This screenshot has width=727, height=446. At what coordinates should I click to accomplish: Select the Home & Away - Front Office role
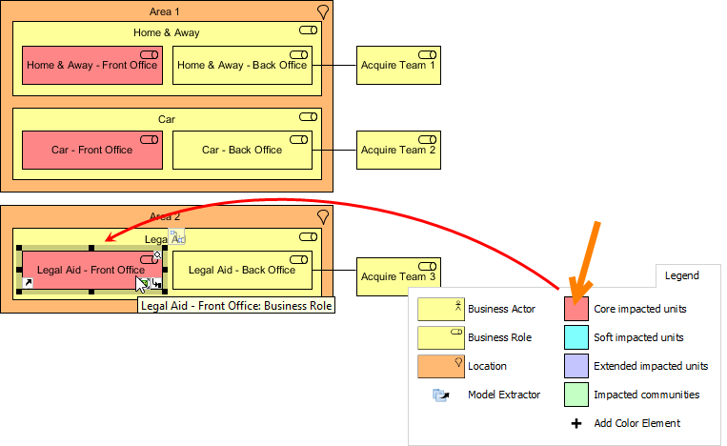click(91, 67)
